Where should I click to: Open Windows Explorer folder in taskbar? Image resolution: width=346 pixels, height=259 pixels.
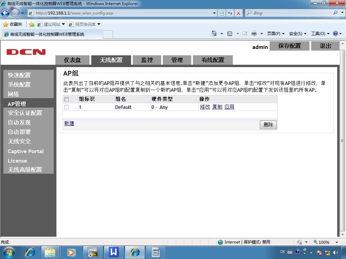click(50, 252)
